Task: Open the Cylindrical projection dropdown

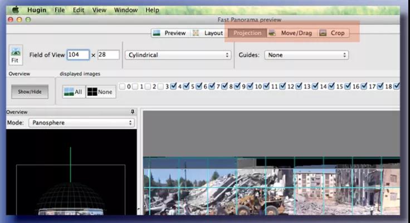Action: (x=178, y=55)
